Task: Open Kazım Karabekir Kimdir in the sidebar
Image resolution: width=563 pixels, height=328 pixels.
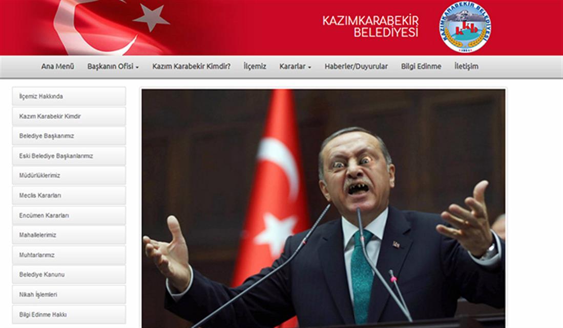Action: [x=69, y=116]
